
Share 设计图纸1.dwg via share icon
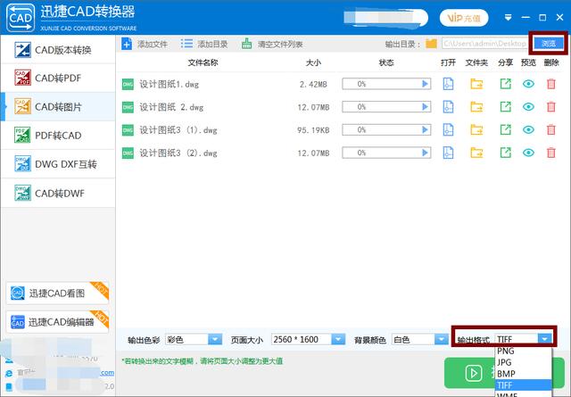click(x=506, y=84)
